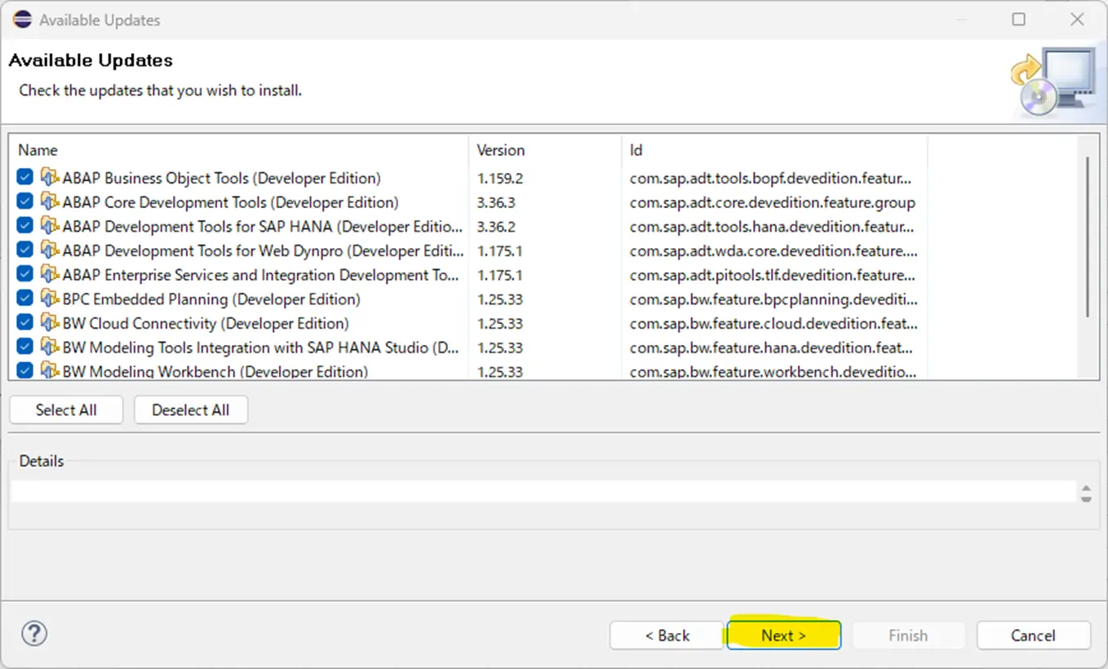
Task: Click the Details area down arrow
Action: click(1086, 498)
